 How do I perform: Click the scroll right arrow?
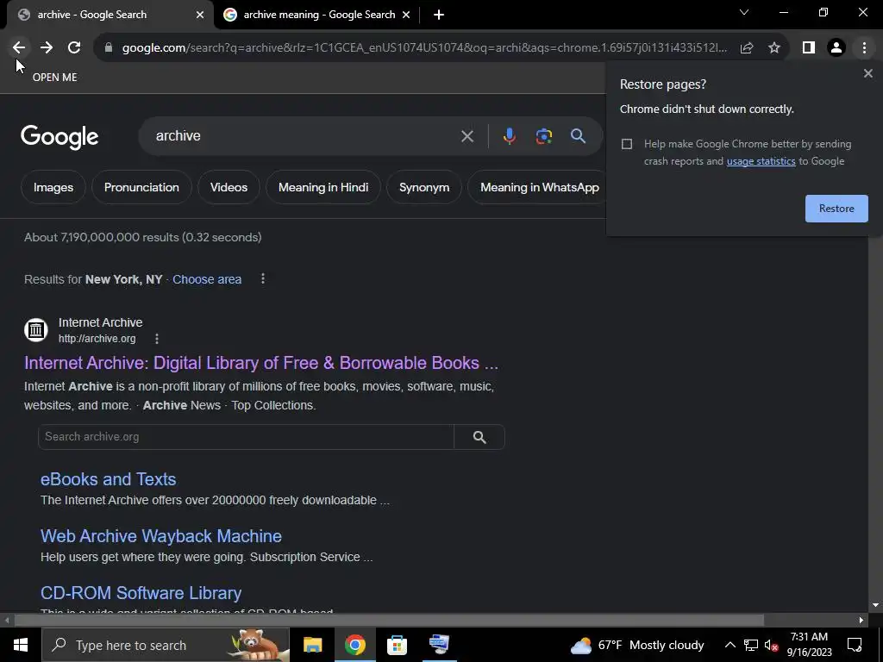coord(861,621)
